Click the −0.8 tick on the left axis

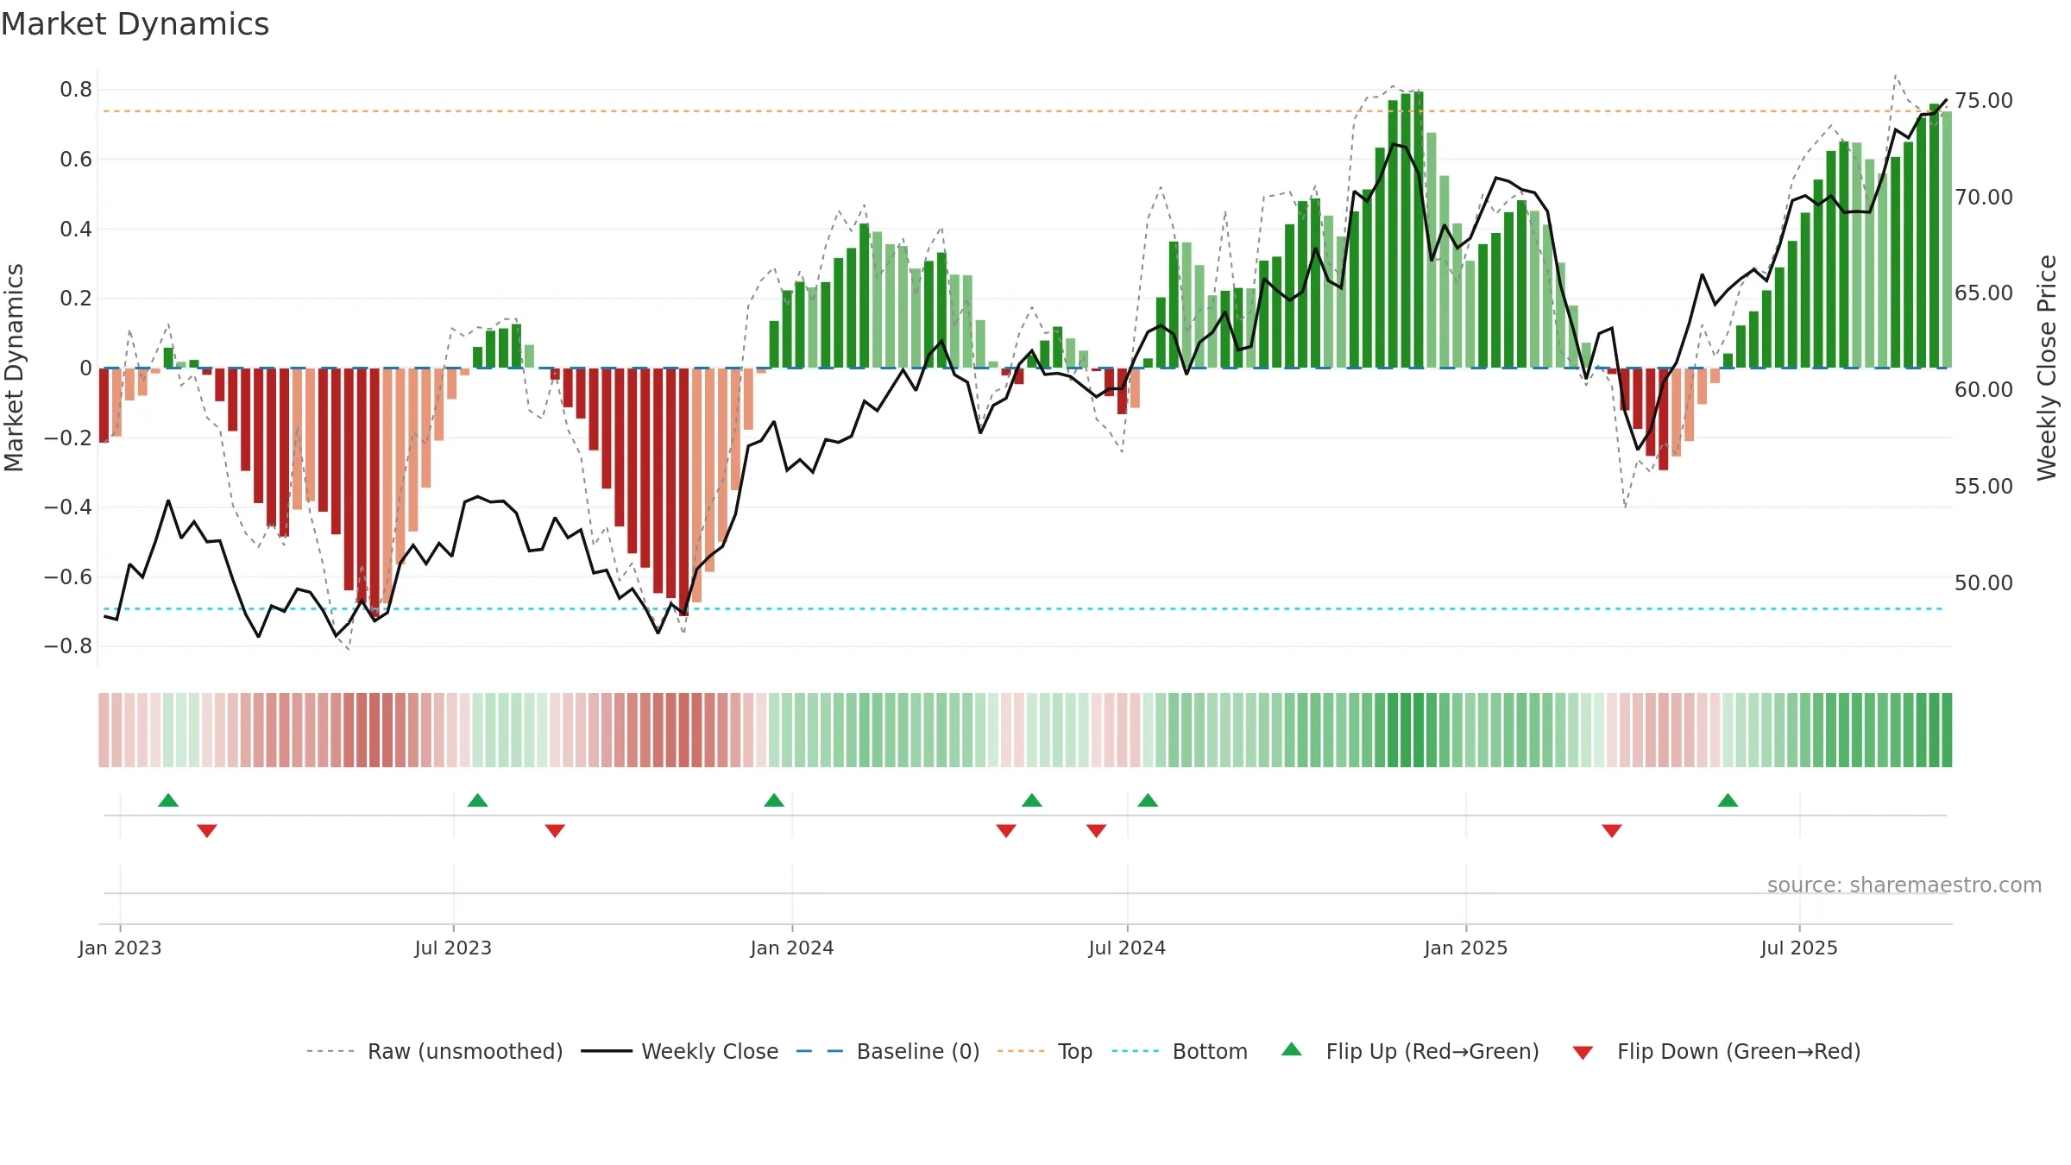pos(68,646)
